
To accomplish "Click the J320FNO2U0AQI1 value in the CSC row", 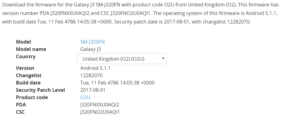I will [100, 112].
